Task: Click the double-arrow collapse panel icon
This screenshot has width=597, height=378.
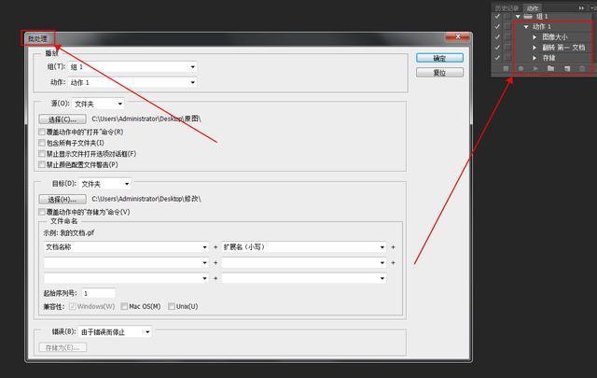Action: point(582,7)
